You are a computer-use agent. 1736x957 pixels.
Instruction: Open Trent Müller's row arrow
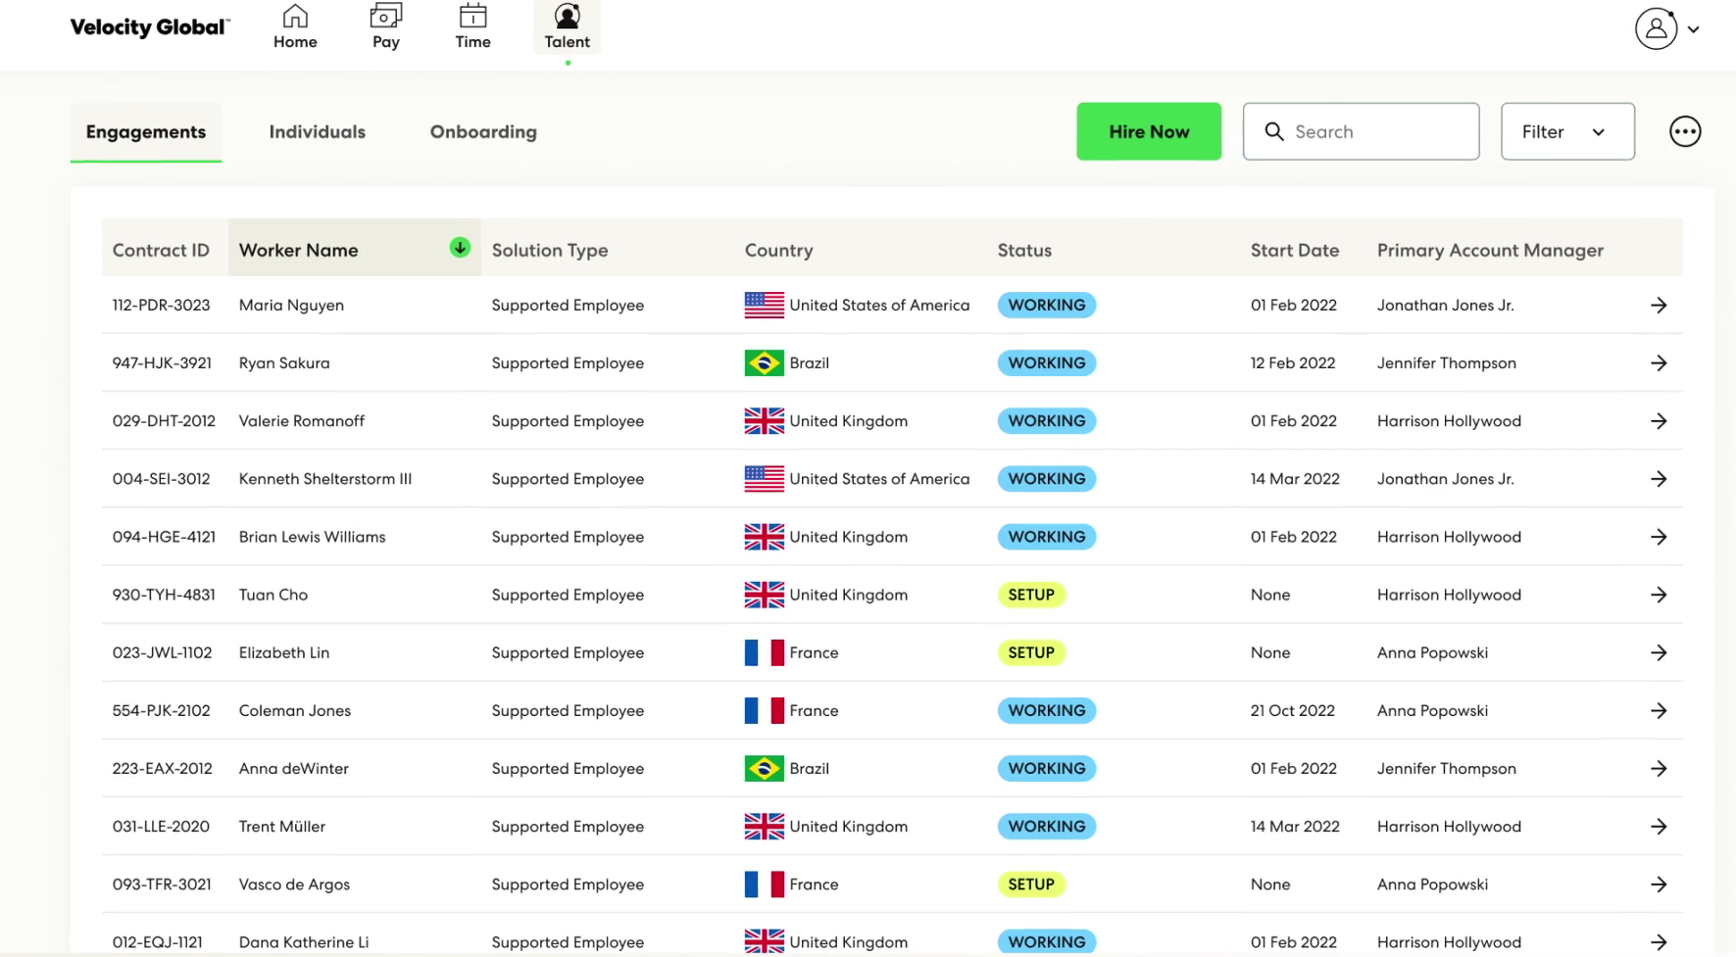click(x=1659, y=827)
